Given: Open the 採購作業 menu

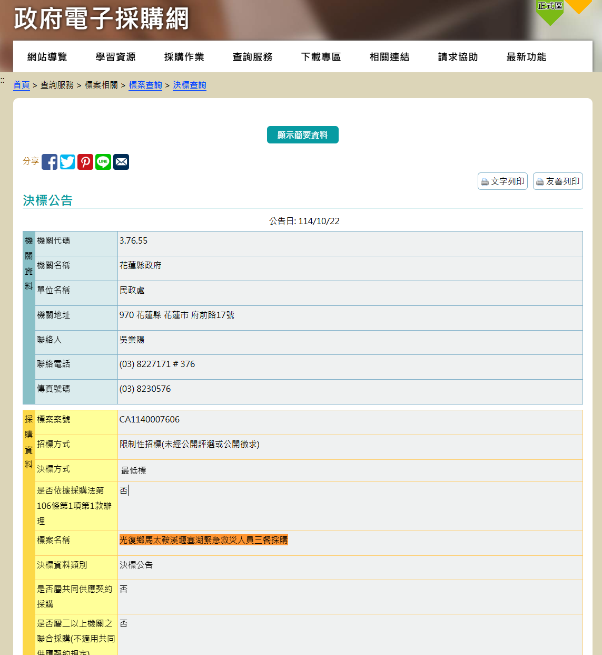Looking at the screenshot, I should (184, 57).
